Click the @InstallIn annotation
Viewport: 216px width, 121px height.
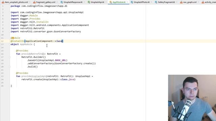coord(17,41)
